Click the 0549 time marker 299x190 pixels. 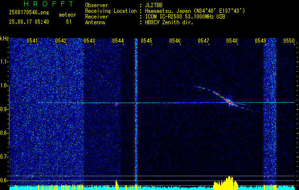tap(260, 40)
